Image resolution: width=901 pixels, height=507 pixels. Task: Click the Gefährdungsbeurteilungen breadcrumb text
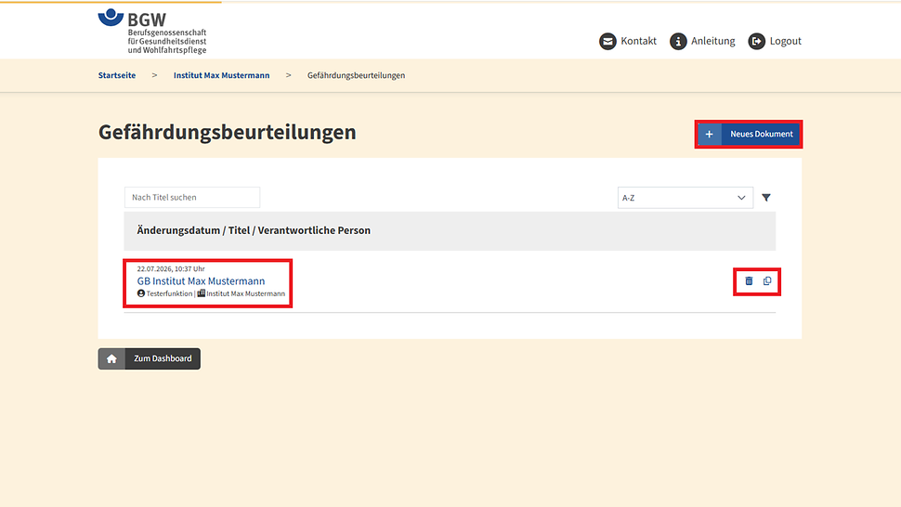click(357, 75)
